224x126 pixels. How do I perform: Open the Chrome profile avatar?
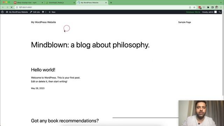[217, 7]
